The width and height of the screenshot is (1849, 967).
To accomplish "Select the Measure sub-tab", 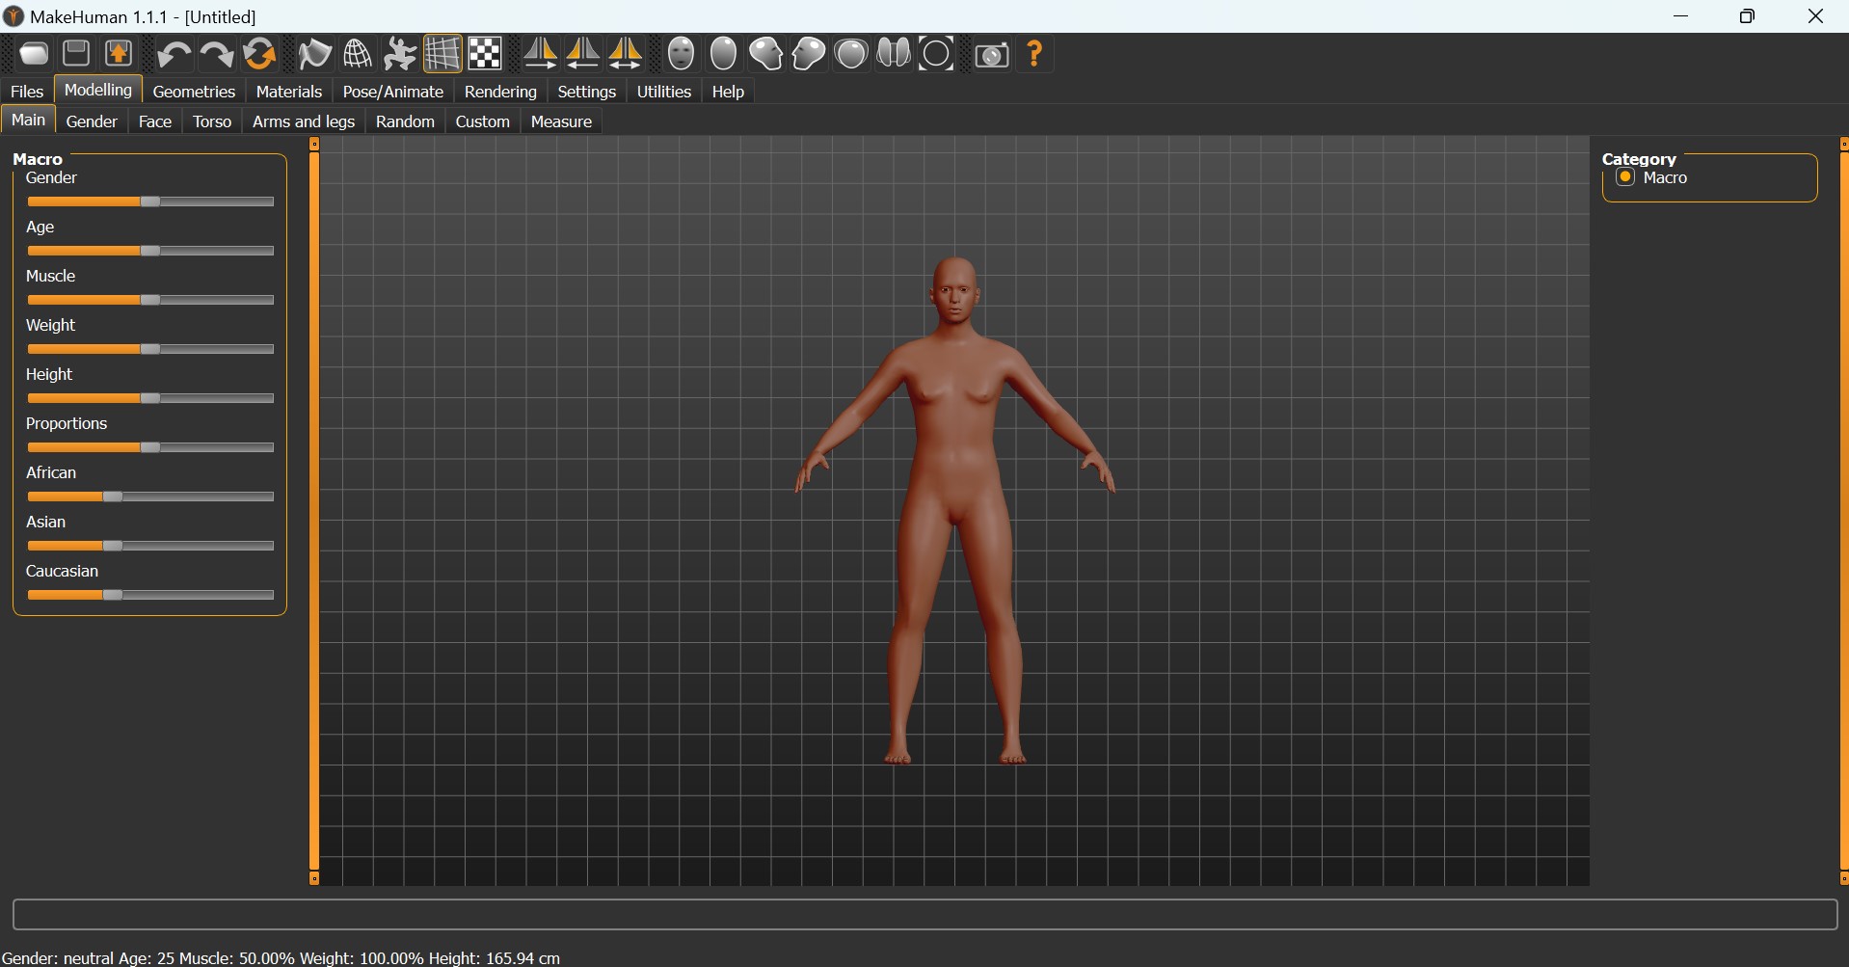I will [561, 121].
